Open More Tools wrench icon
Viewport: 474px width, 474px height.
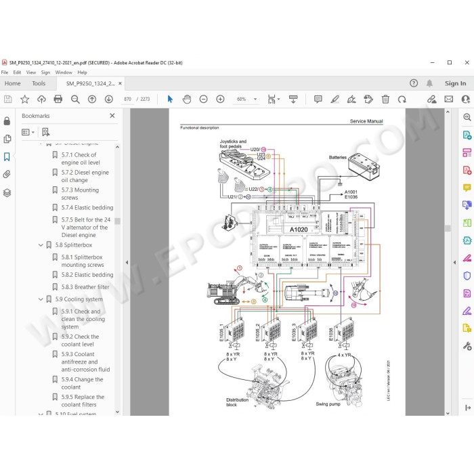(467, 346)
